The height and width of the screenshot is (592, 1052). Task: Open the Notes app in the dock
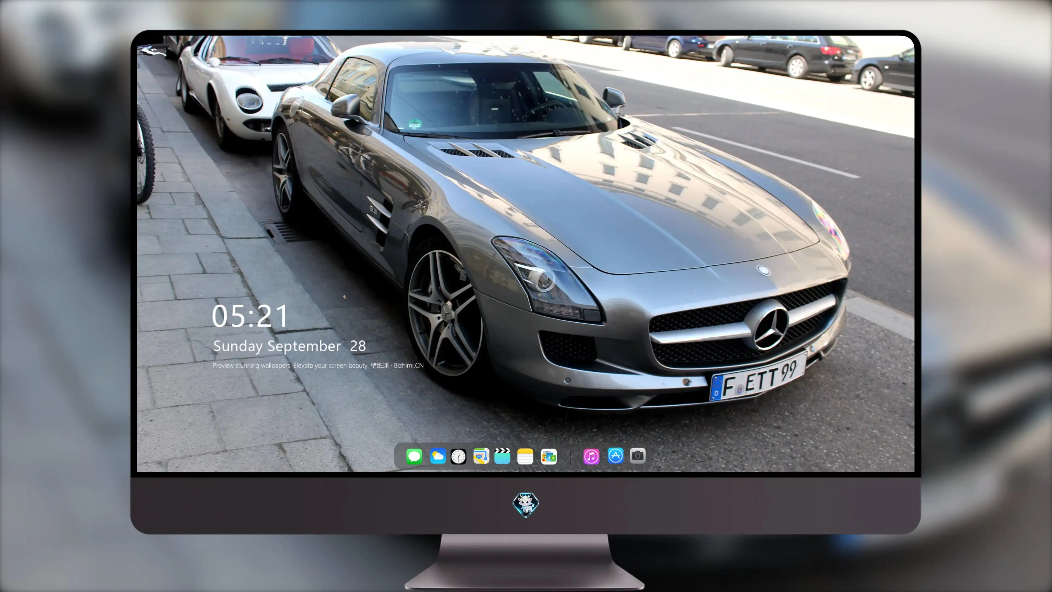(525, 456)
